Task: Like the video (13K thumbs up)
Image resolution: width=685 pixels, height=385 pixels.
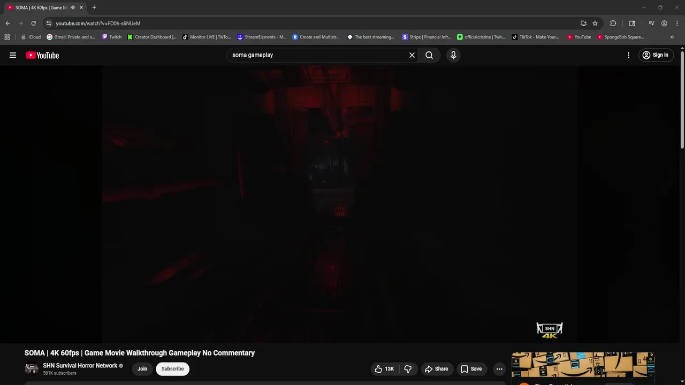Action: 385,369
